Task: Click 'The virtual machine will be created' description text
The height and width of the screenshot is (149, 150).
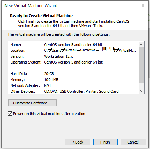Action: pos(59,34)
